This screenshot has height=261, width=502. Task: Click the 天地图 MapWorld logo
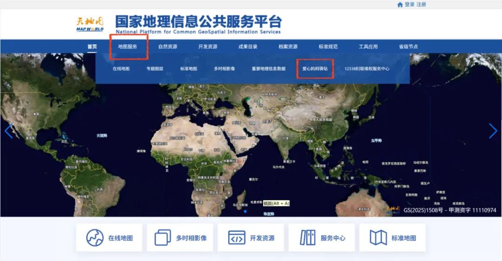(x=90, y=24)
